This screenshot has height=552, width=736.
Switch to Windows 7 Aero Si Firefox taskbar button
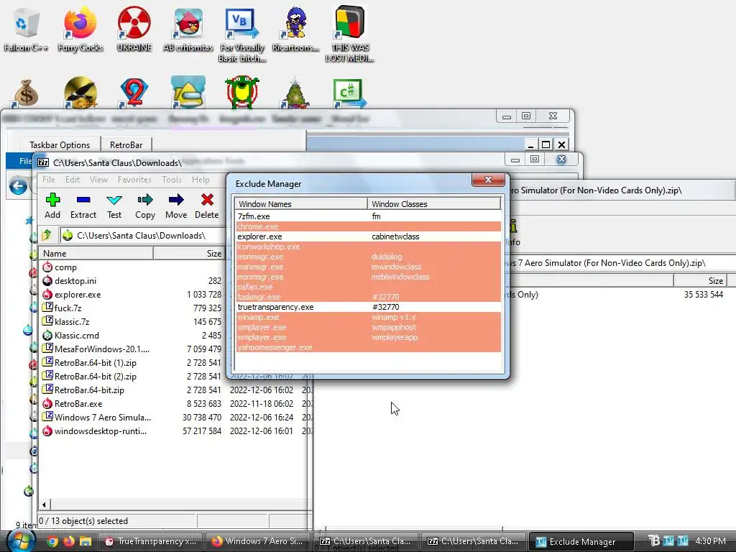(x=257, y=541)
